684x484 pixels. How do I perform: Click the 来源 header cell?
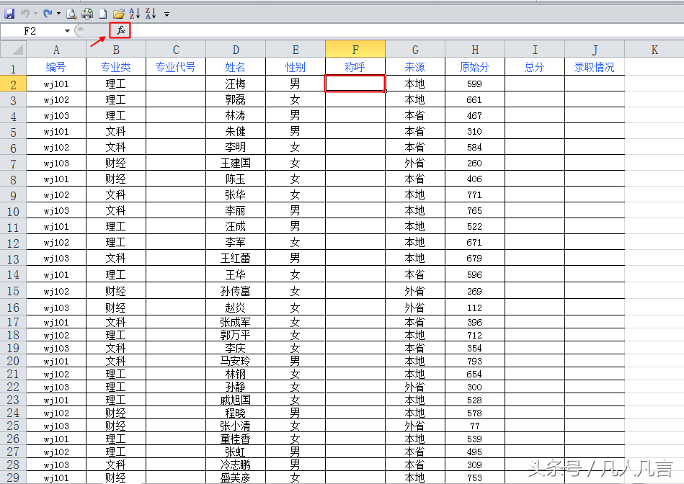click(x=415, y=67)
